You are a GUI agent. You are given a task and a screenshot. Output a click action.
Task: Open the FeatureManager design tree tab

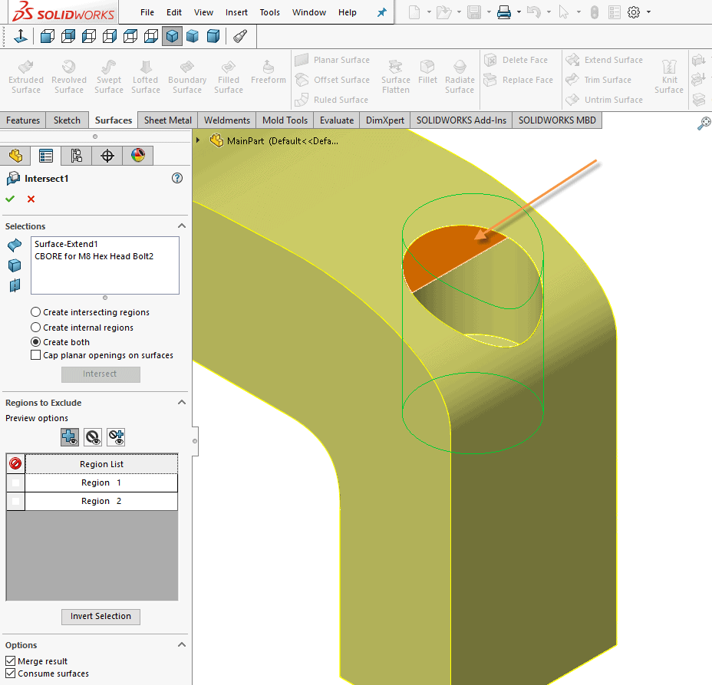click(x=15, y=156)
